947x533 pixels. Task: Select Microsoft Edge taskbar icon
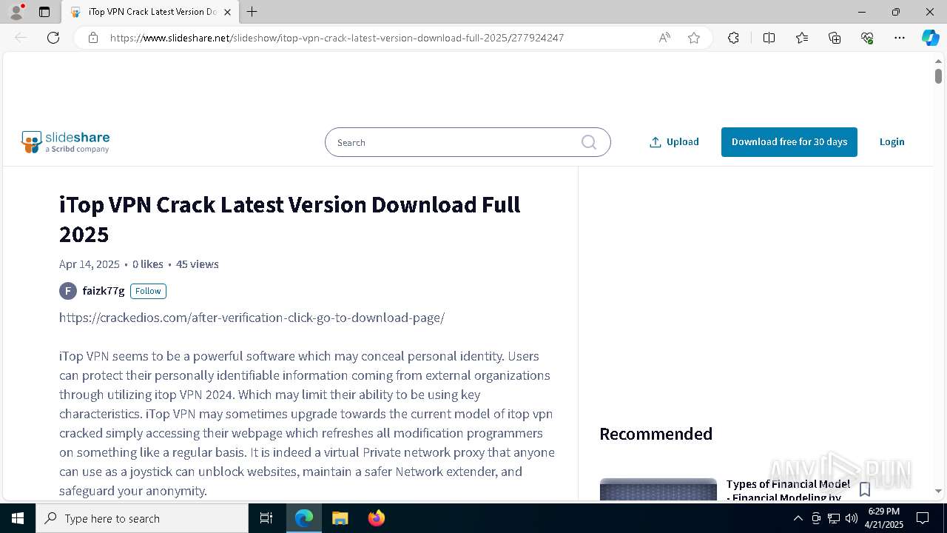[304, 518]
